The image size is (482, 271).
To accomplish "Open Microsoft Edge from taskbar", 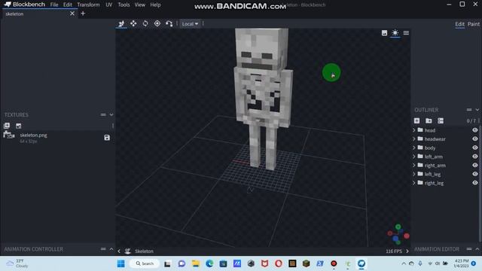I will [209, 263].
